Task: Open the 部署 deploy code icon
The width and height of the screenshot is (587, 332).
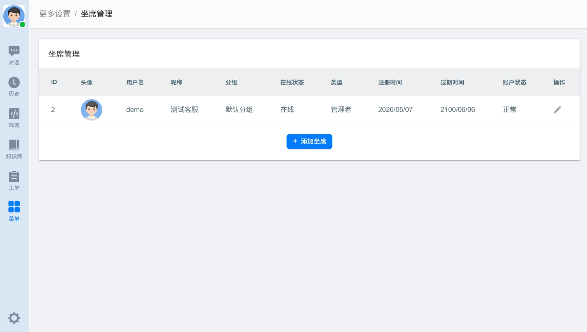Action: click(14, 118)
